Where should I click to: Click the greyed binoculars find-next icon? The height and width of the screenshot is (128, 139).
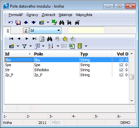[x=57, y=39]
